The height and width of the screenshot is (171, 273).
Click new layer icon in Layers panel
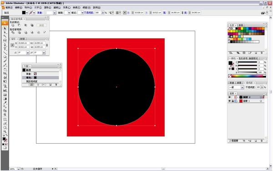(256, 140)
